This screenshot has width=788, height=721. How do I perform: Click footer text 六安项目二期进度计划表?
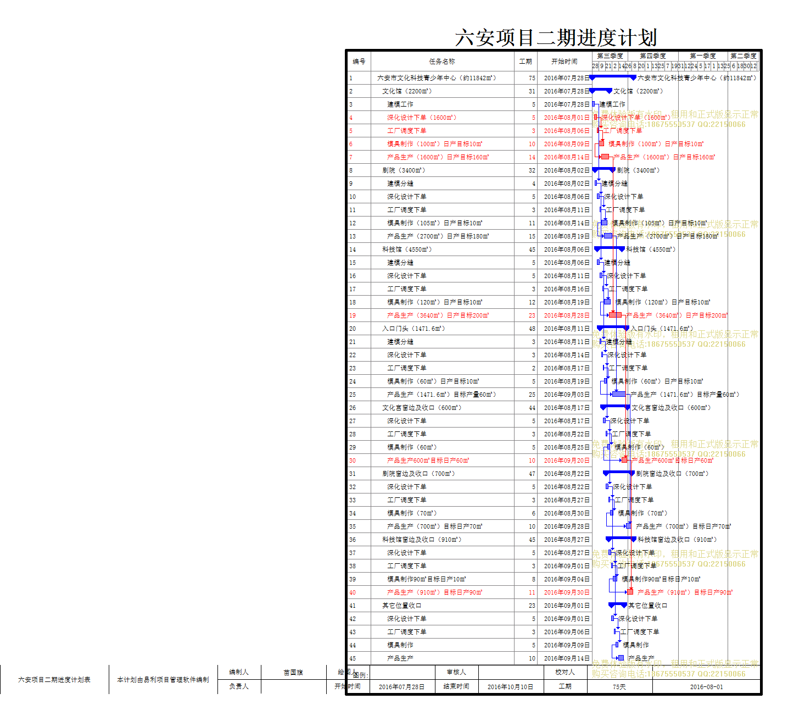[54, 680]
